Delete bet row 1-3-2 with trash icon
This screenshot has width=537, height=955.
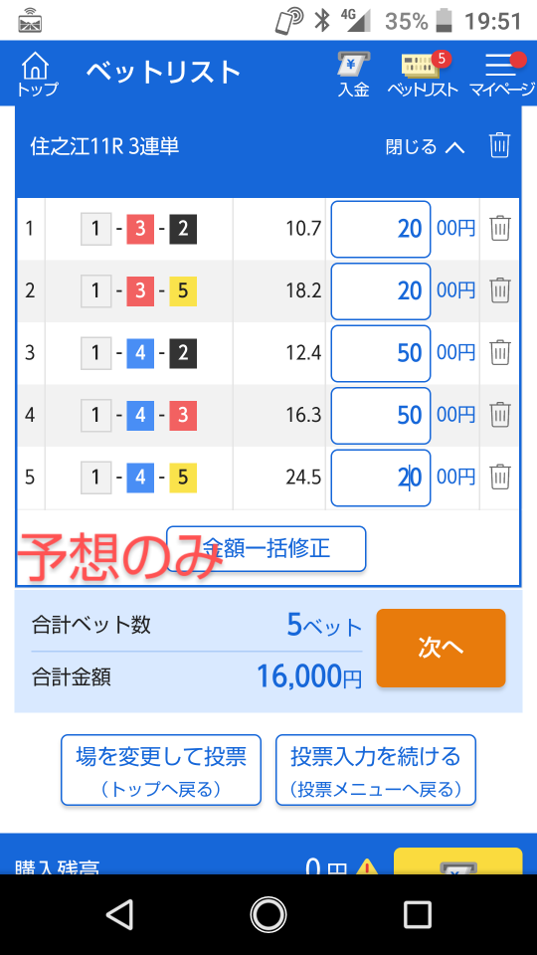tap(500, 229)
